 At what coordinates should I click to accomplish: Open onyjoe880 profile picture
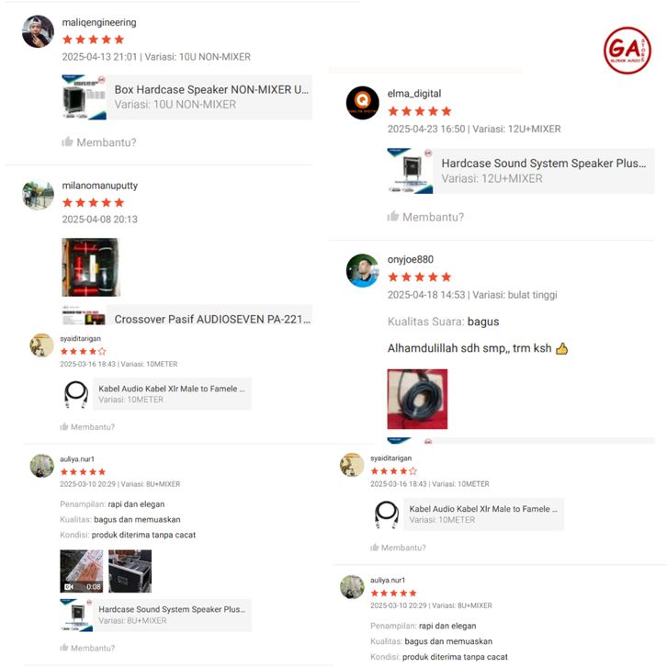(x=362, y=270)
